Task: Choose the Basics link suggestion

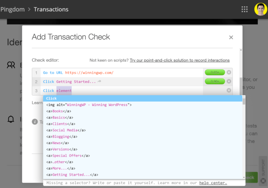Action: point(143,118)
